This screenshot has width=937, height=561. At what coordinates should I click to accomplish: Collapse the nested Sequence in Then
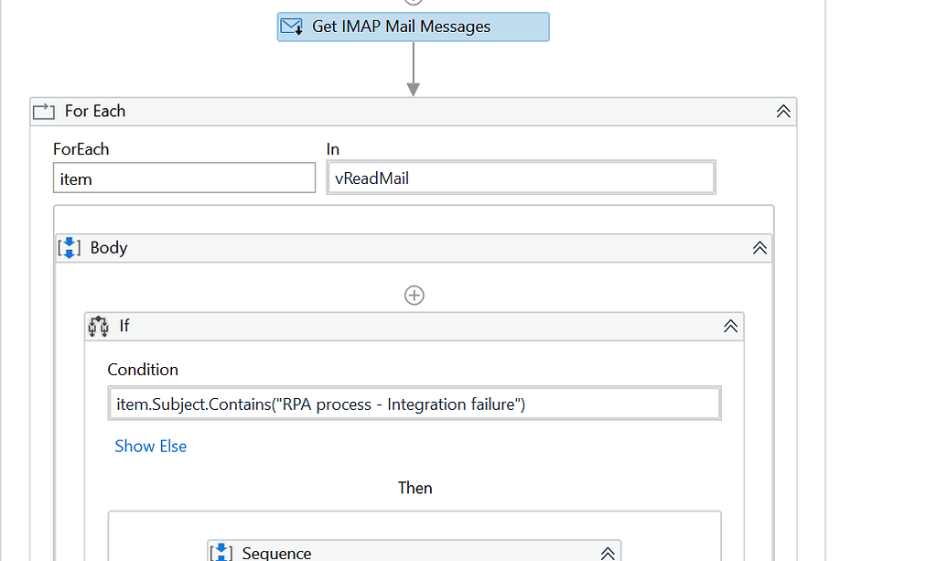click(608, 553)
